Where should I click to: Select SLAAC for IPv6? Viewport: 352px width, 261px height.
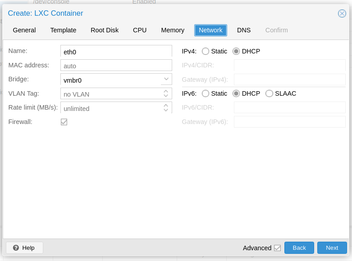click(x=269, y=93)
